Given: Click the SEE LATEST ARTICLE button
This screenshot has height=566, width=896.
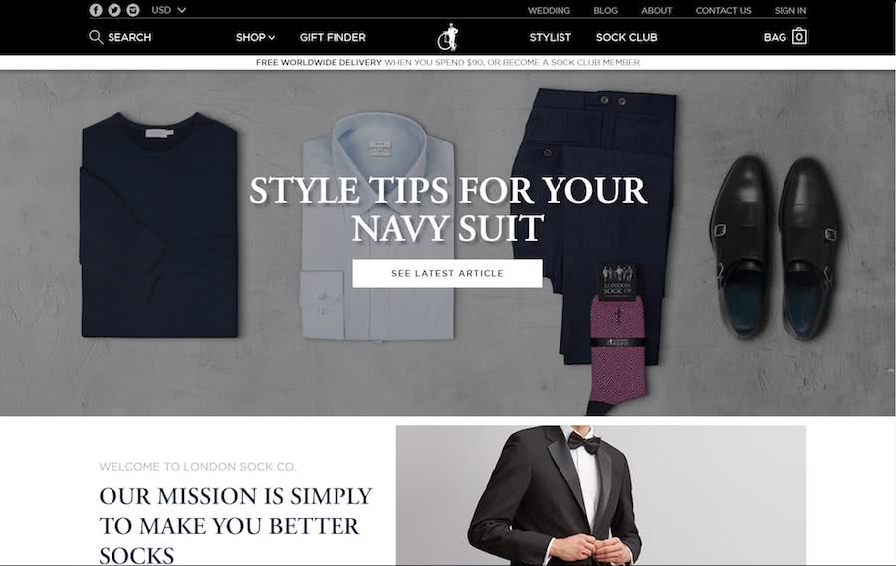Looking at the screenshot, I should 447,273.
